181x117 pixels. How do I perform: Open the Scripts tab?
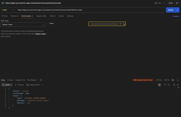[61, 16]
